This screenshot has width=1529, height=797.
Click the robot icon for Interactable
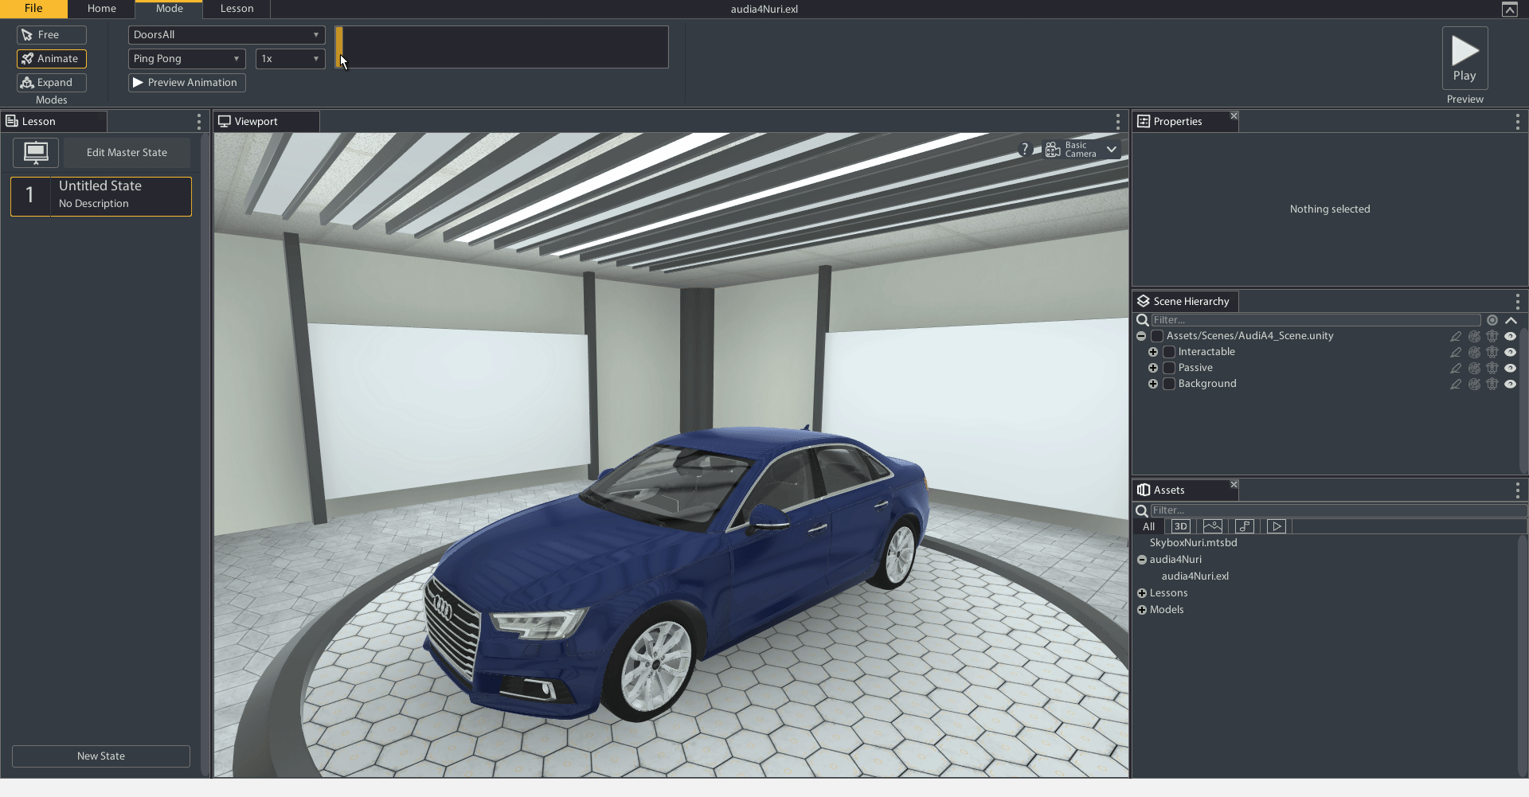pos(1492,352)
